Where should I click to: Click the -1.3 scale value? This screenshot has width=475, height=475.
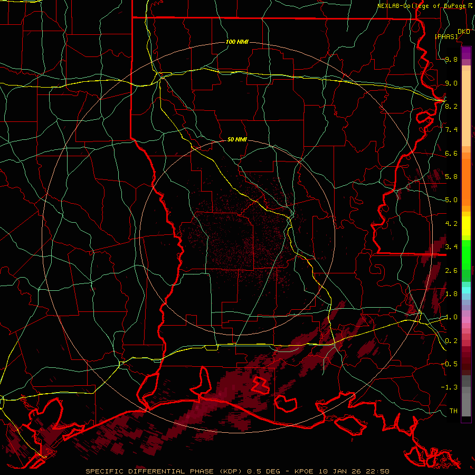point(449,387)
